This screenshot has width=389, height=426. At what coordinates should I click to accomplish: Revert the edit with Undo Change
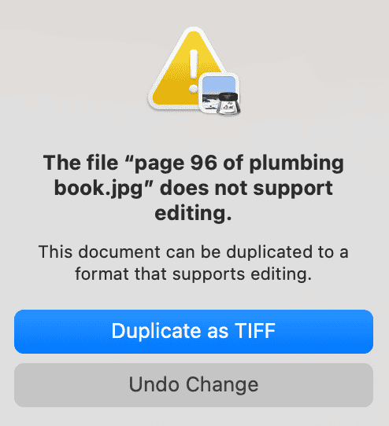tap(194, 385)
